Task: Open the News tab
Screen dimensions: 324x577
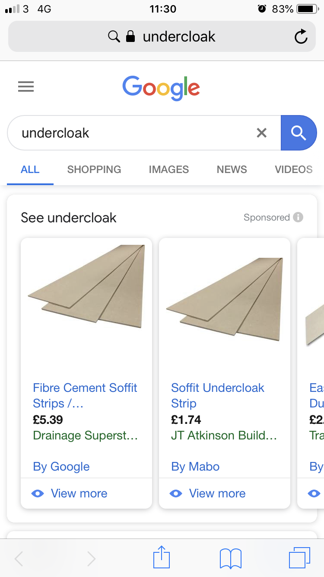Action: click(x=232, y=170)
